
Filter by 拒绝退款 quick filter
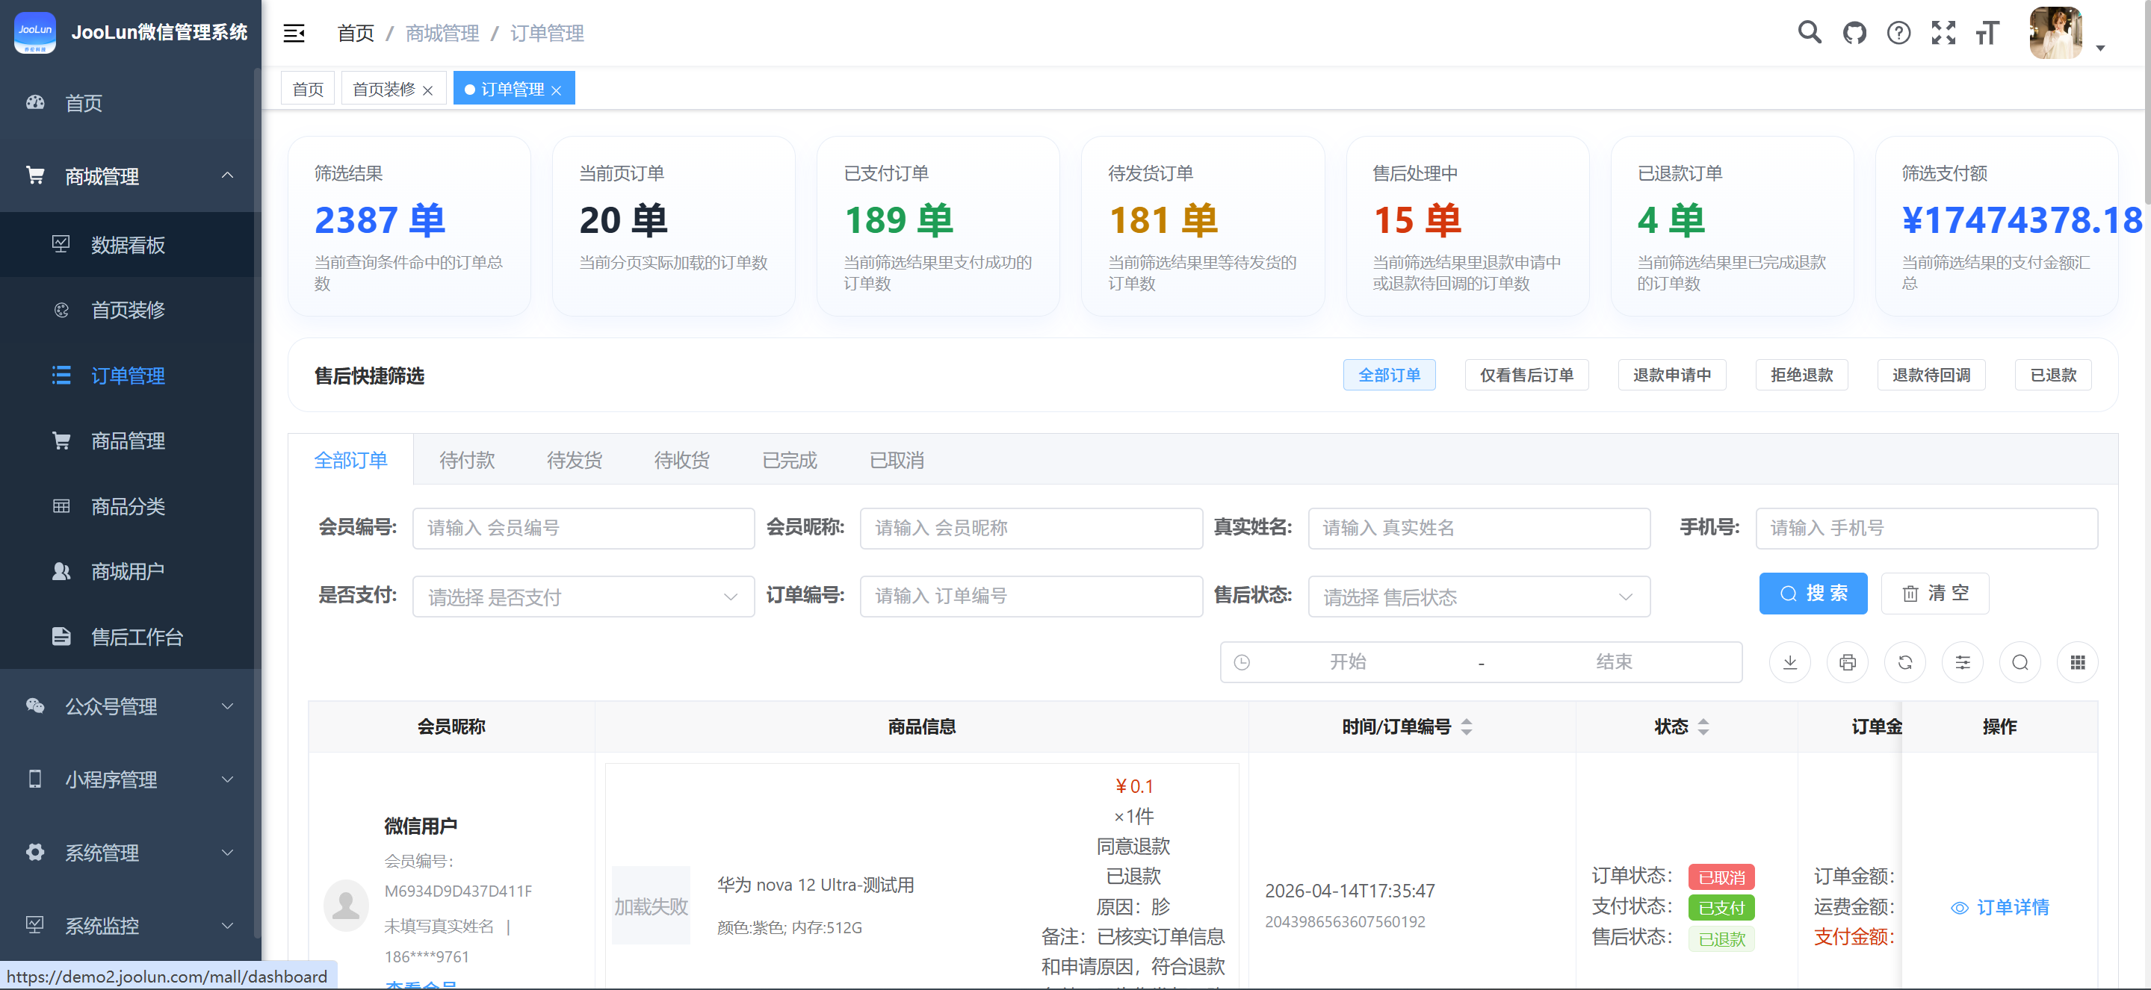tap(1802, 376)
